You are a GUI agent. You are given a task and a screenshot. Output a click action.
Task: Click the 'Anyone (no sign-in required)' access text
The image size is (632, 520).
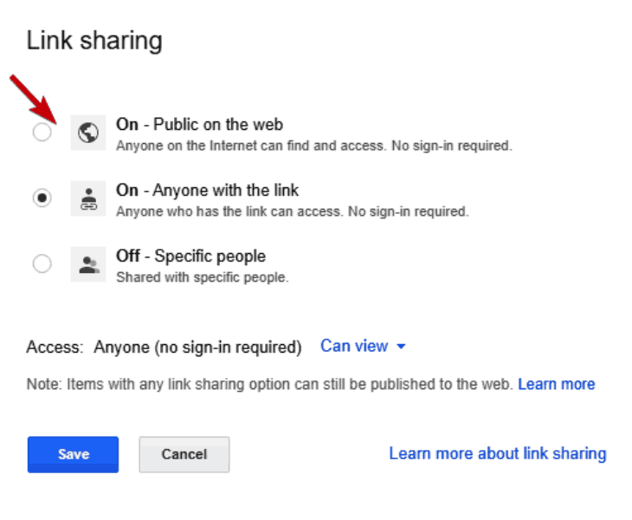tap(197, 348)
